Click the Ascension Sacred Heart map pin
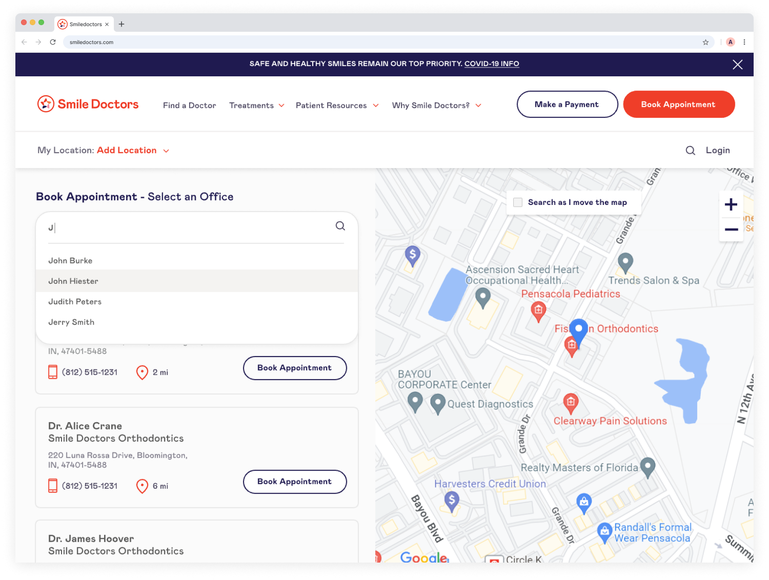This screenshot has width=769, height=580. [x=483, y=298]
